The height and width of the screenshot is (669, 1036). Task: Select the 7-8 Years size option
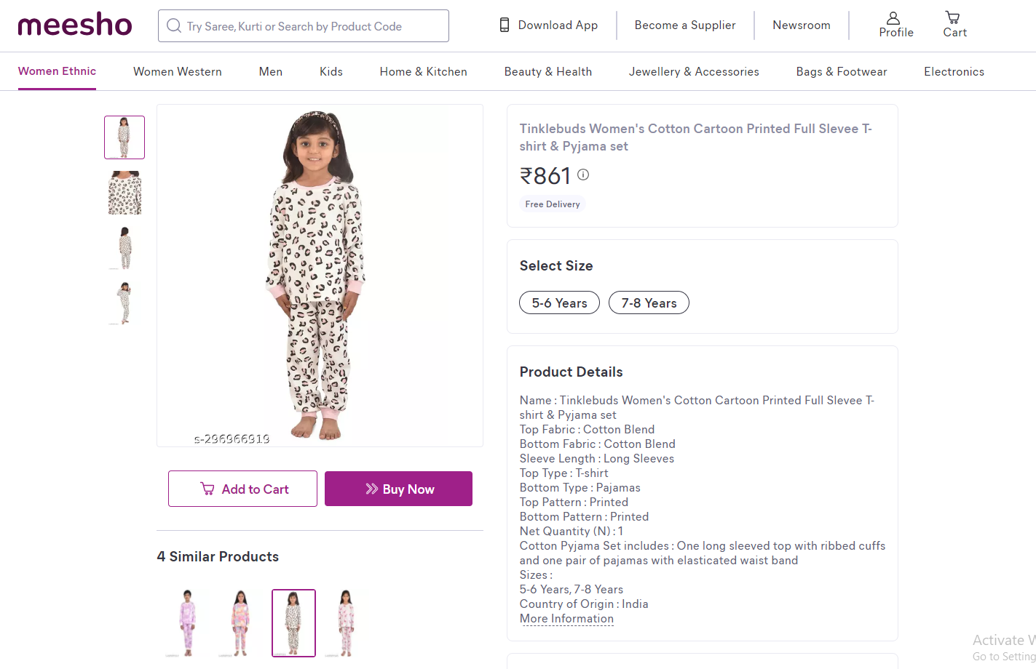tap(649, 303)
